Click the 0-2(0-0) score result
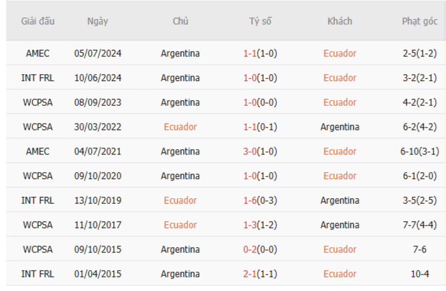 coord(260,250)
